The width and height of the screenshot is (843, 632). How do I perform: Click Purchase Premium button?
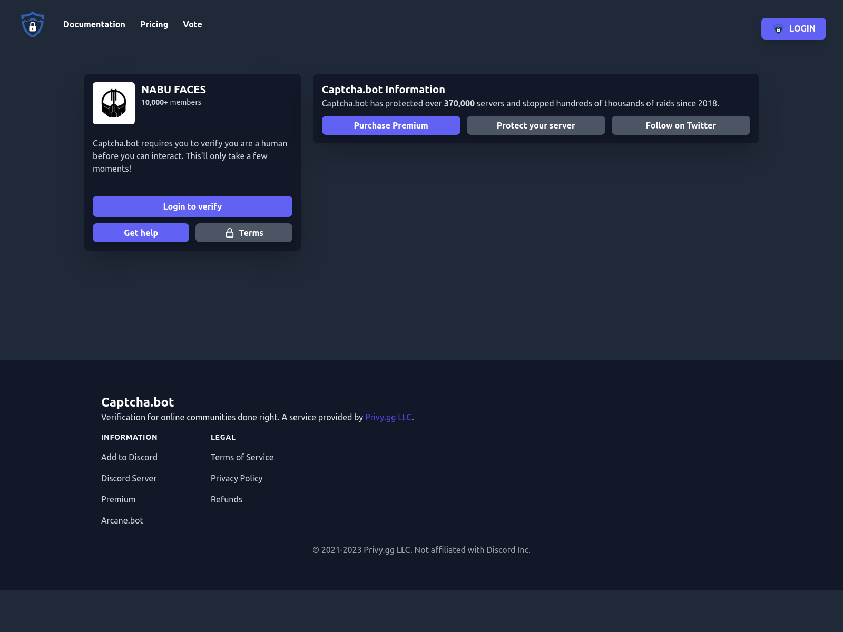[391, 125]
